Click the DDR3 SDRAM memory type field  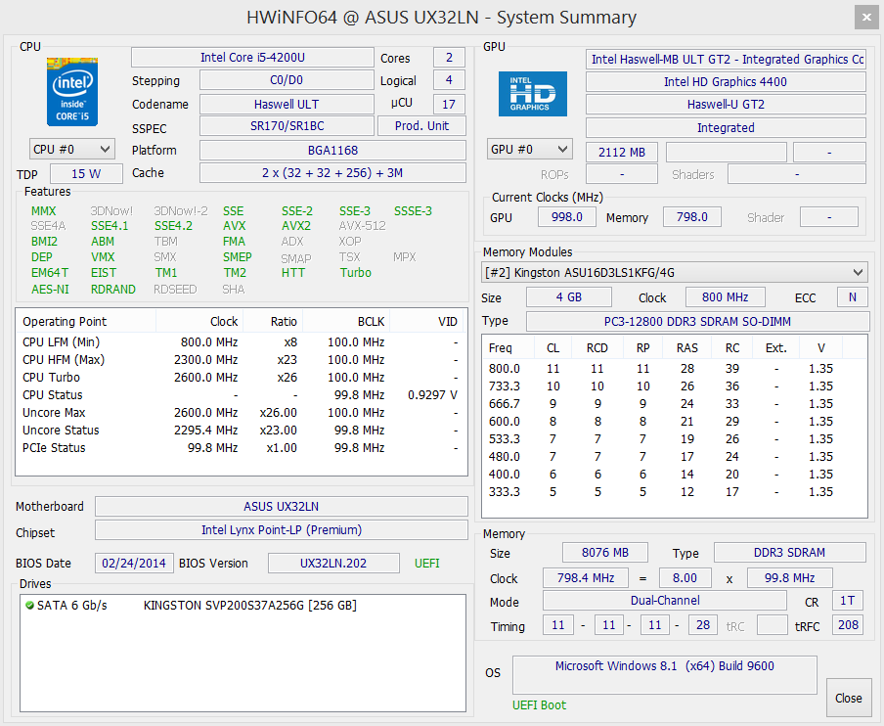pos(789,552)
